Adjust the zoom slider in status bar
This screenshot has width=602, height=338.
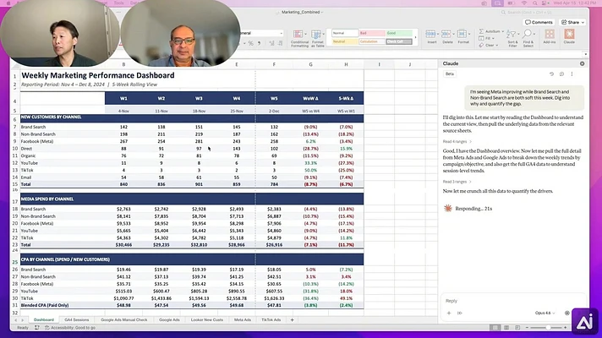tap(548, 328)
